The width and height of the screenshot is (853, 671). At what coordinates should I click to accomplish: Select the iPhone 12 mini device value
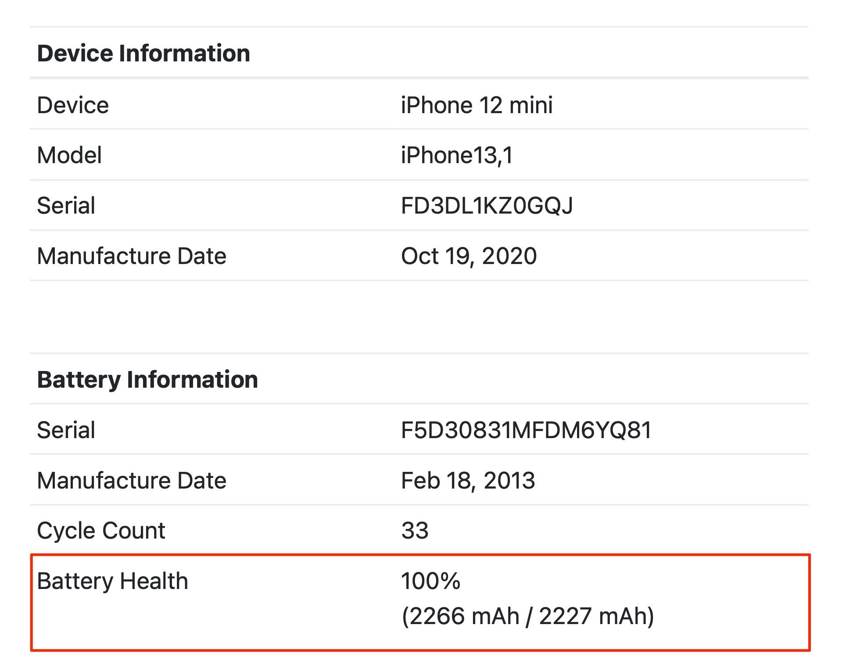pos(477,105)
